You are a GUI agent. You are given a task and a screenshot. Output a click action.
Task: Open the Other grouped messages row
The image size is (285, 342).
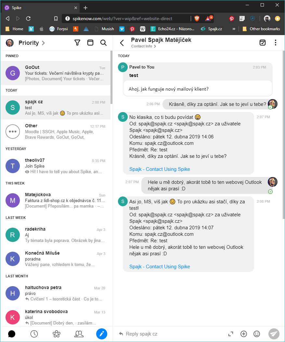[56, 132]
